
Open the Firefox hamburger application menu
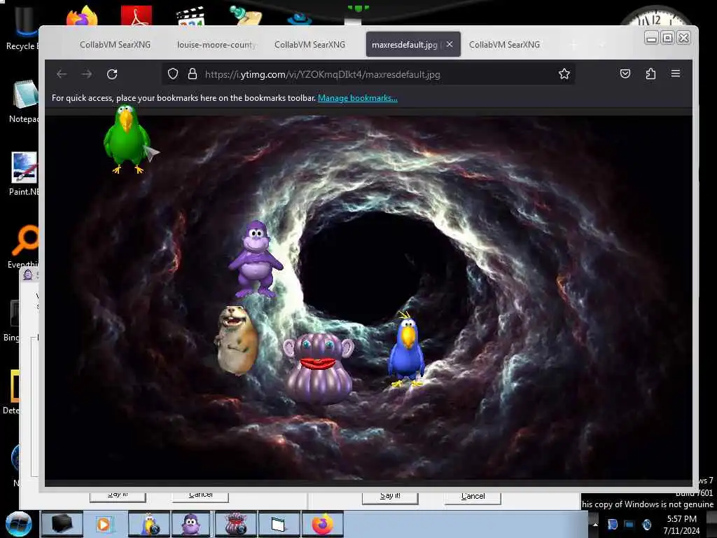676,73
